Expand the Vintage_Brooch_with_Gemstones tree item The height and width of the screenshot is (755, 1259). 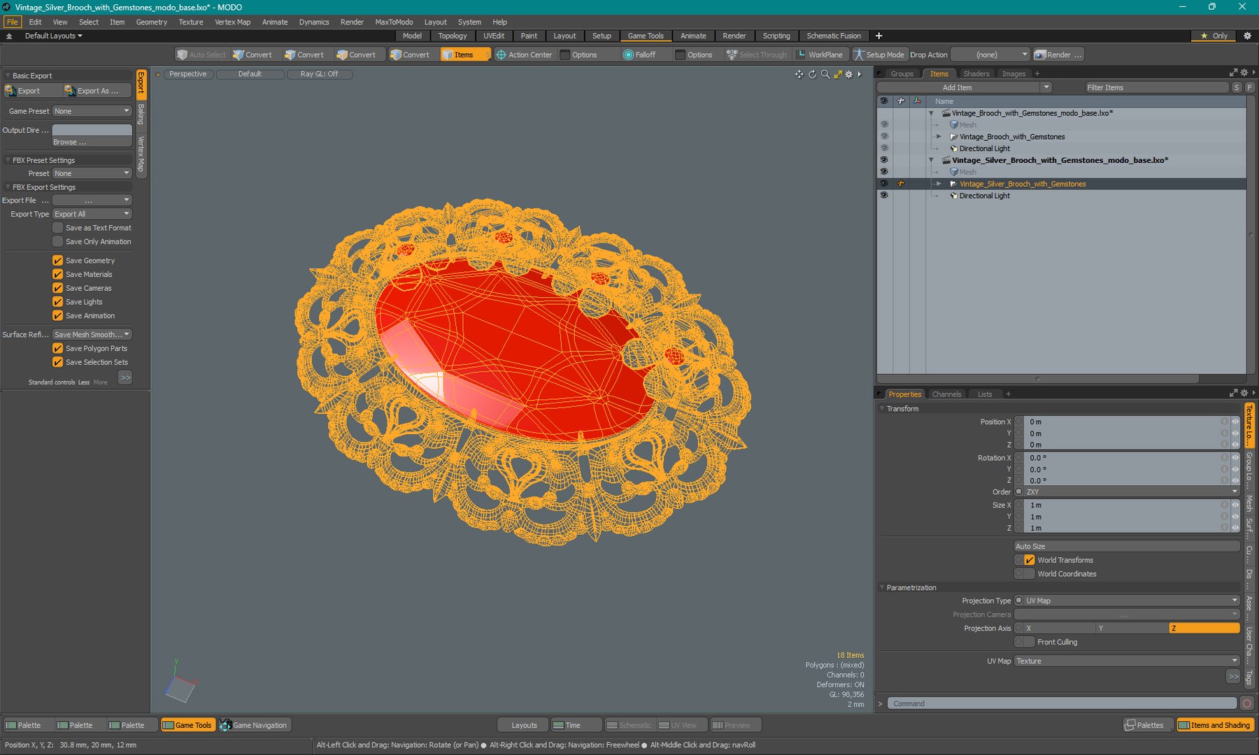pyautogui.click(x=939, y=137)
